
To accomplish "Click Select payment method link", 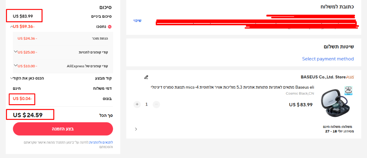I will (x=328, y=59).
